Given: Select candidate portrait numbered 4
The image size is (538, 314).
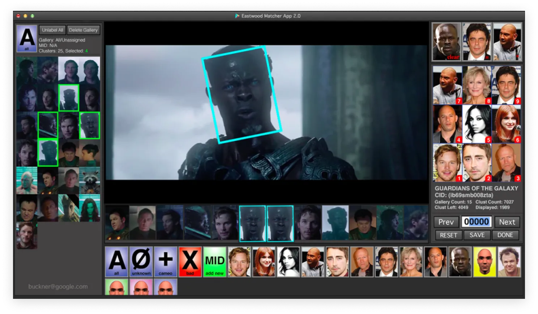Looking at the screenshot, I should 447,124.
